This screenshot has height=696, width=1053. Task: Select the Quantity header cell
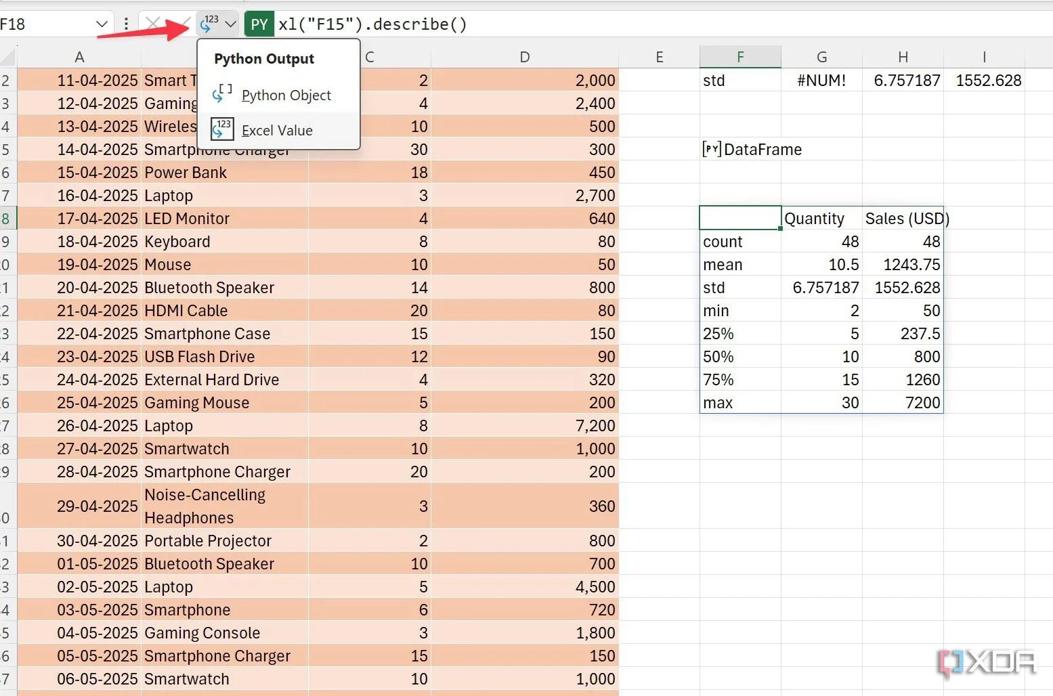pos(821,218)
